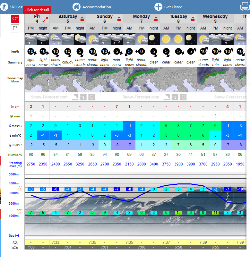Click the red lock icon on Monday
250x262 pixels.
click(x=156, y=19)
